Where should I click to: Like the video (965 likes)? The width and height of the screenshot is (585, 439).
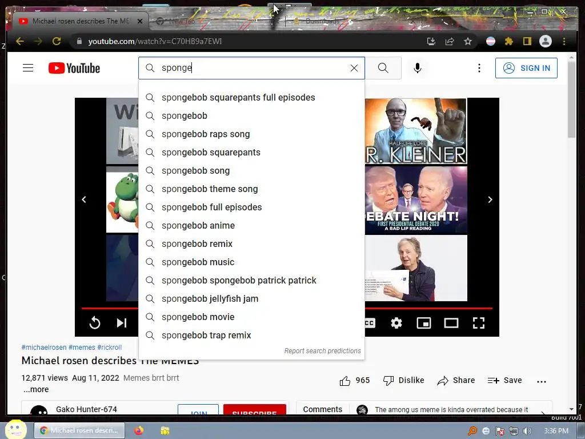(354, 380)
